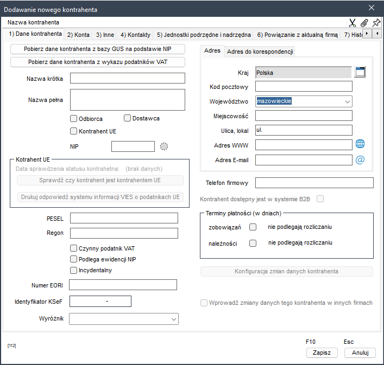Click the Esc shortcut label

[349, 342]
